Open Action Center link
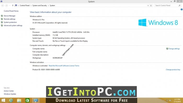The width and height of the screenshot is (183, 103). click(9, 91)
